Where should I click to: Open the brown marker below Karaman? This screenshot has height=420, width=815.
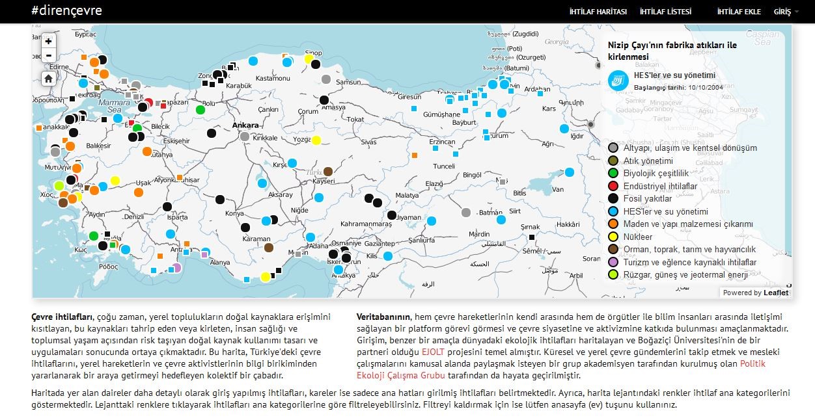point(268,247)
